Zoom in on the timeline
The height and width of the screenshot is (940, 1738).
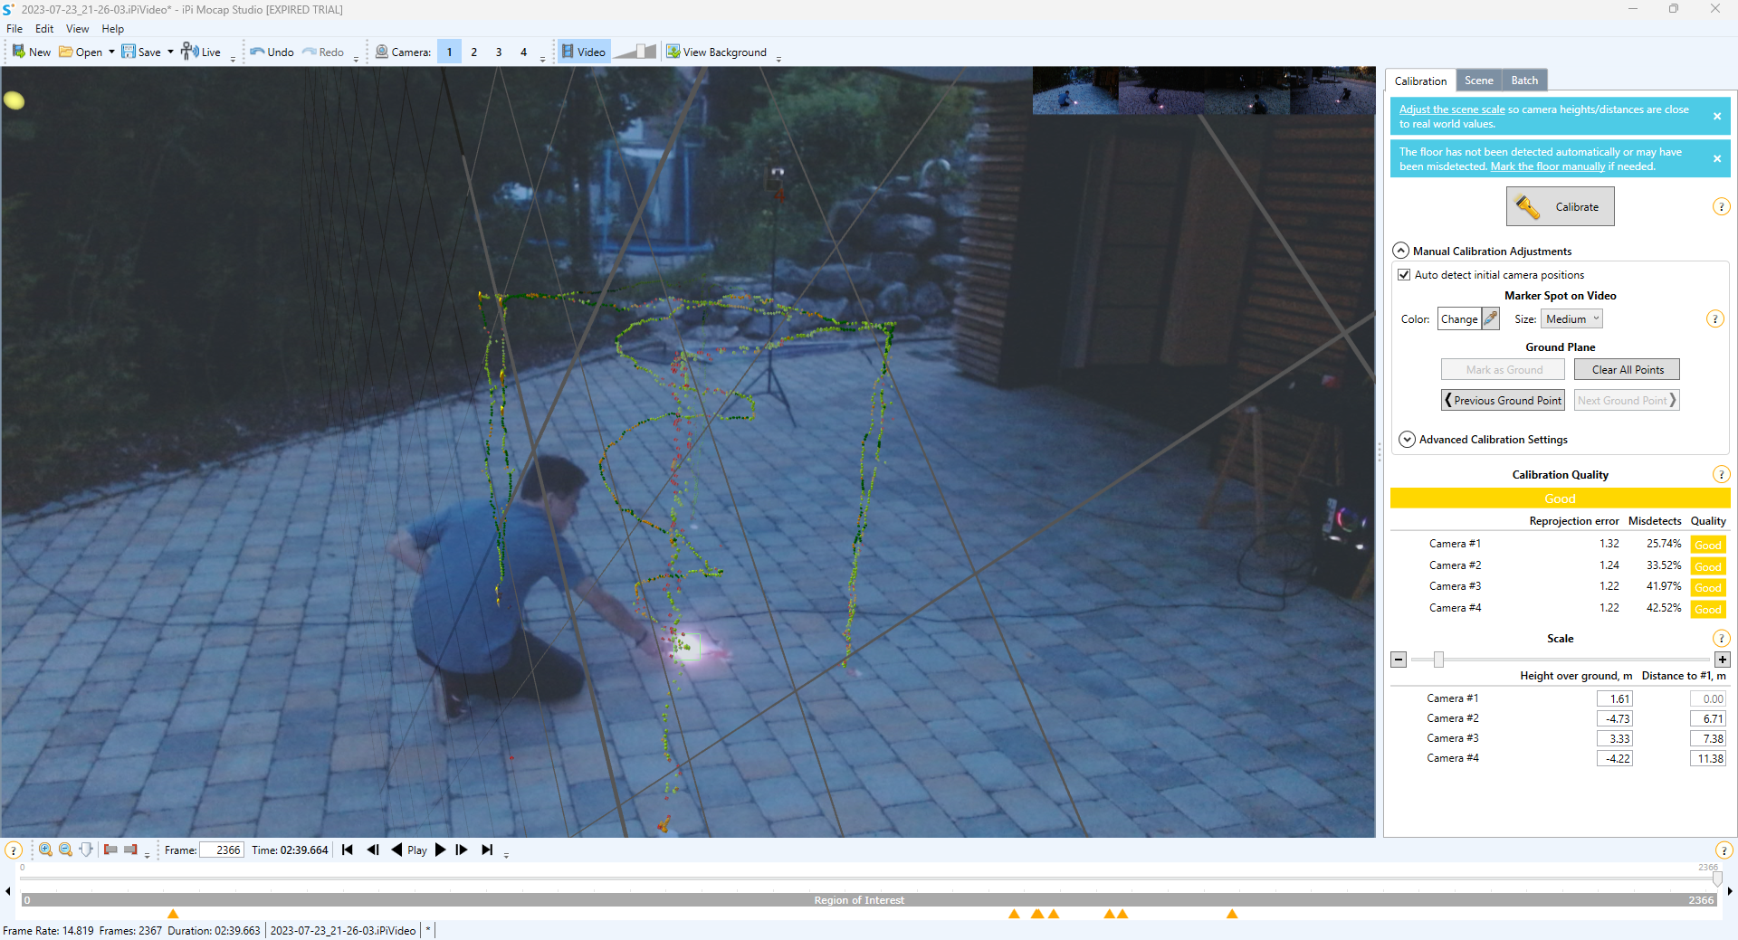(45, 850)
